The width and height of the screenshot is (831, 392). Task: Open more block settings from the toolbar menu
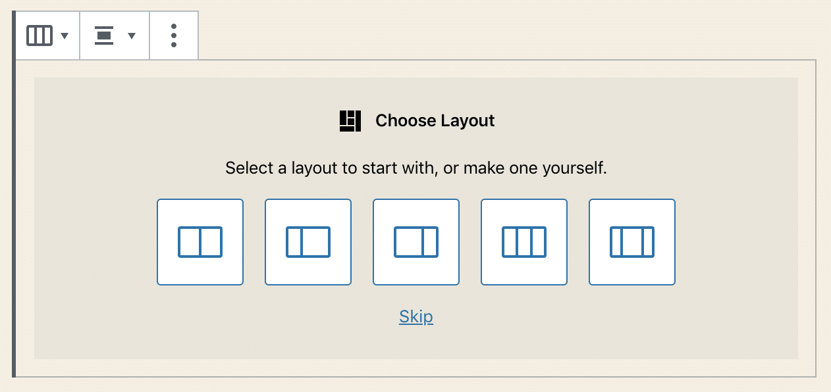coord(173,35)
